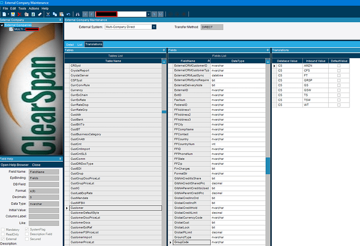Click the New document toolbar icon

[4, 14]
